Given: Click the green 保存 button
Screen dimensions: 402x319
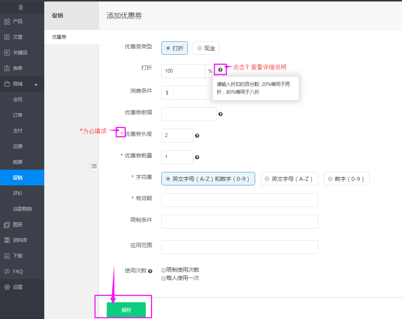Looking at the screenshot, I should point(126,309).
